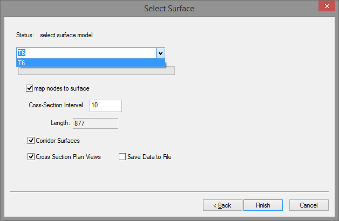Go back with the Back button
Image resolution: width=339 pixels, height=221 pixels.
coord(222,205)
